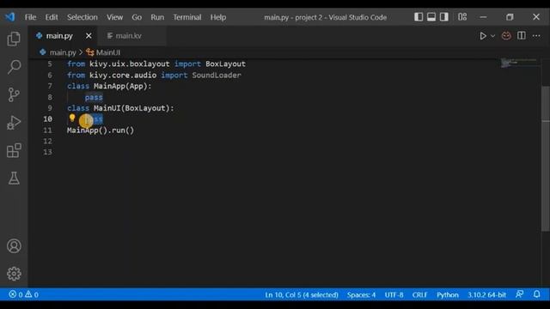This screenshot has width=550, height=309.
Task: Open the File menu
Action: click(31, 17)
